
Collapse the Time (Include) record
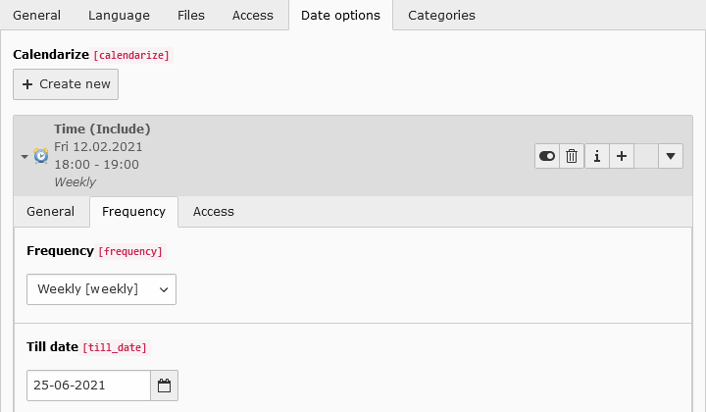(25, 157)
